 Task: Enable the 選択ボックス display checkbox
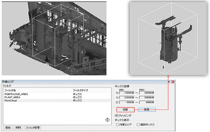(138, 124)
